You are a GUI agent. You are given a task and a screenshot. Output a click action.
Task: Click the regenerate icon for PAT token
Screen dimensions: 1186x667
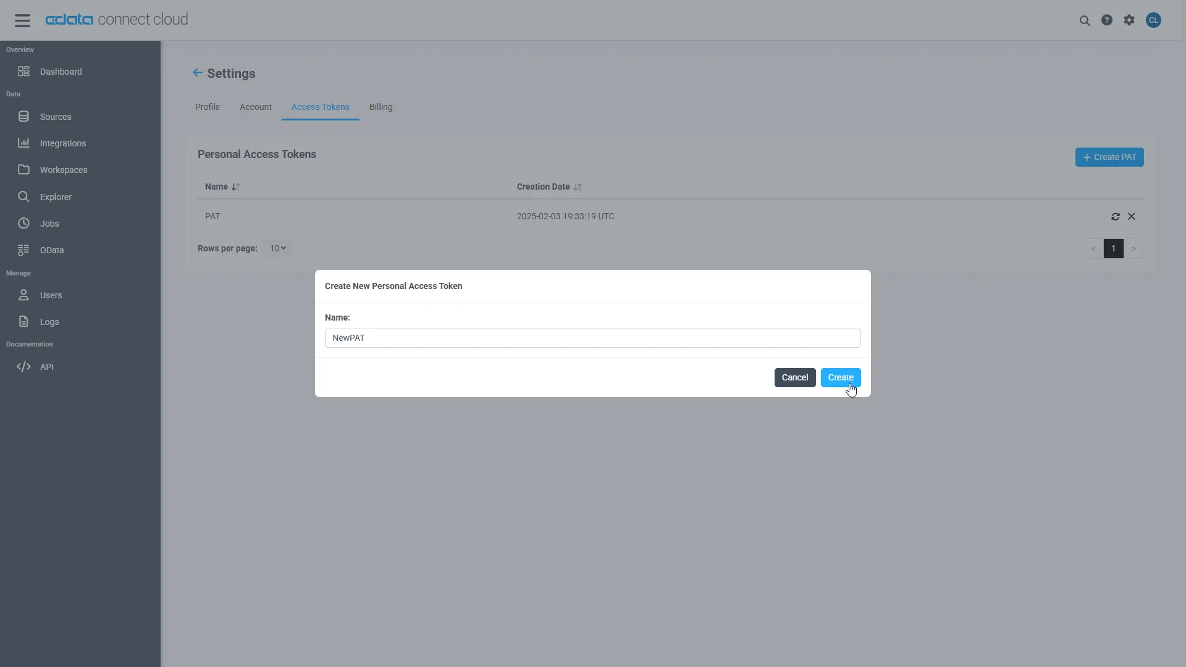pyautogui.click(x=1116, y=217)
